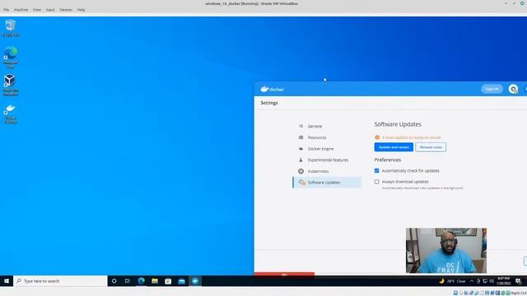Open the Docker Desktop desktop shortcut
This screenshot has height=296, width=527.
(11, 113)
